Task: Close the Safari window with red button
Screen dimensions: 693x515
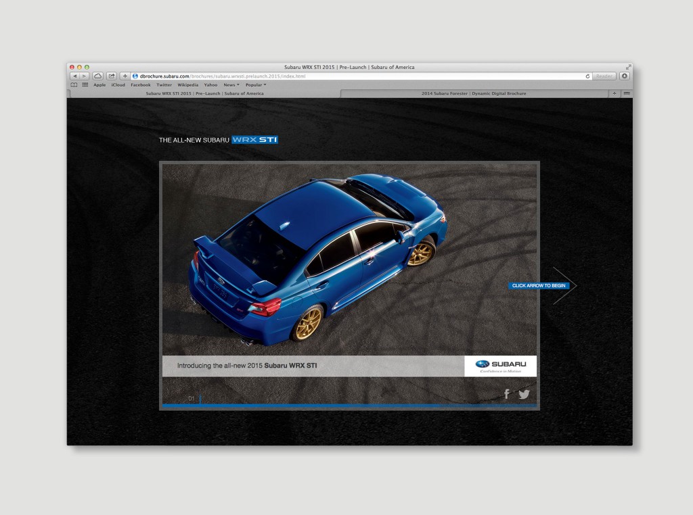Action: tap(72, 67)
